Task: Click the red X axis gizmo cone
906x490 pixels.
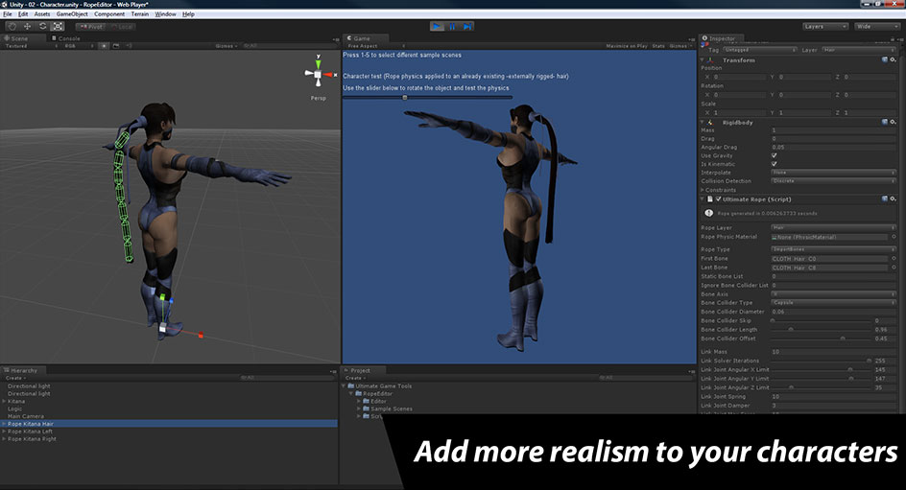Action: pyautogui.click(x=328, y=75)
